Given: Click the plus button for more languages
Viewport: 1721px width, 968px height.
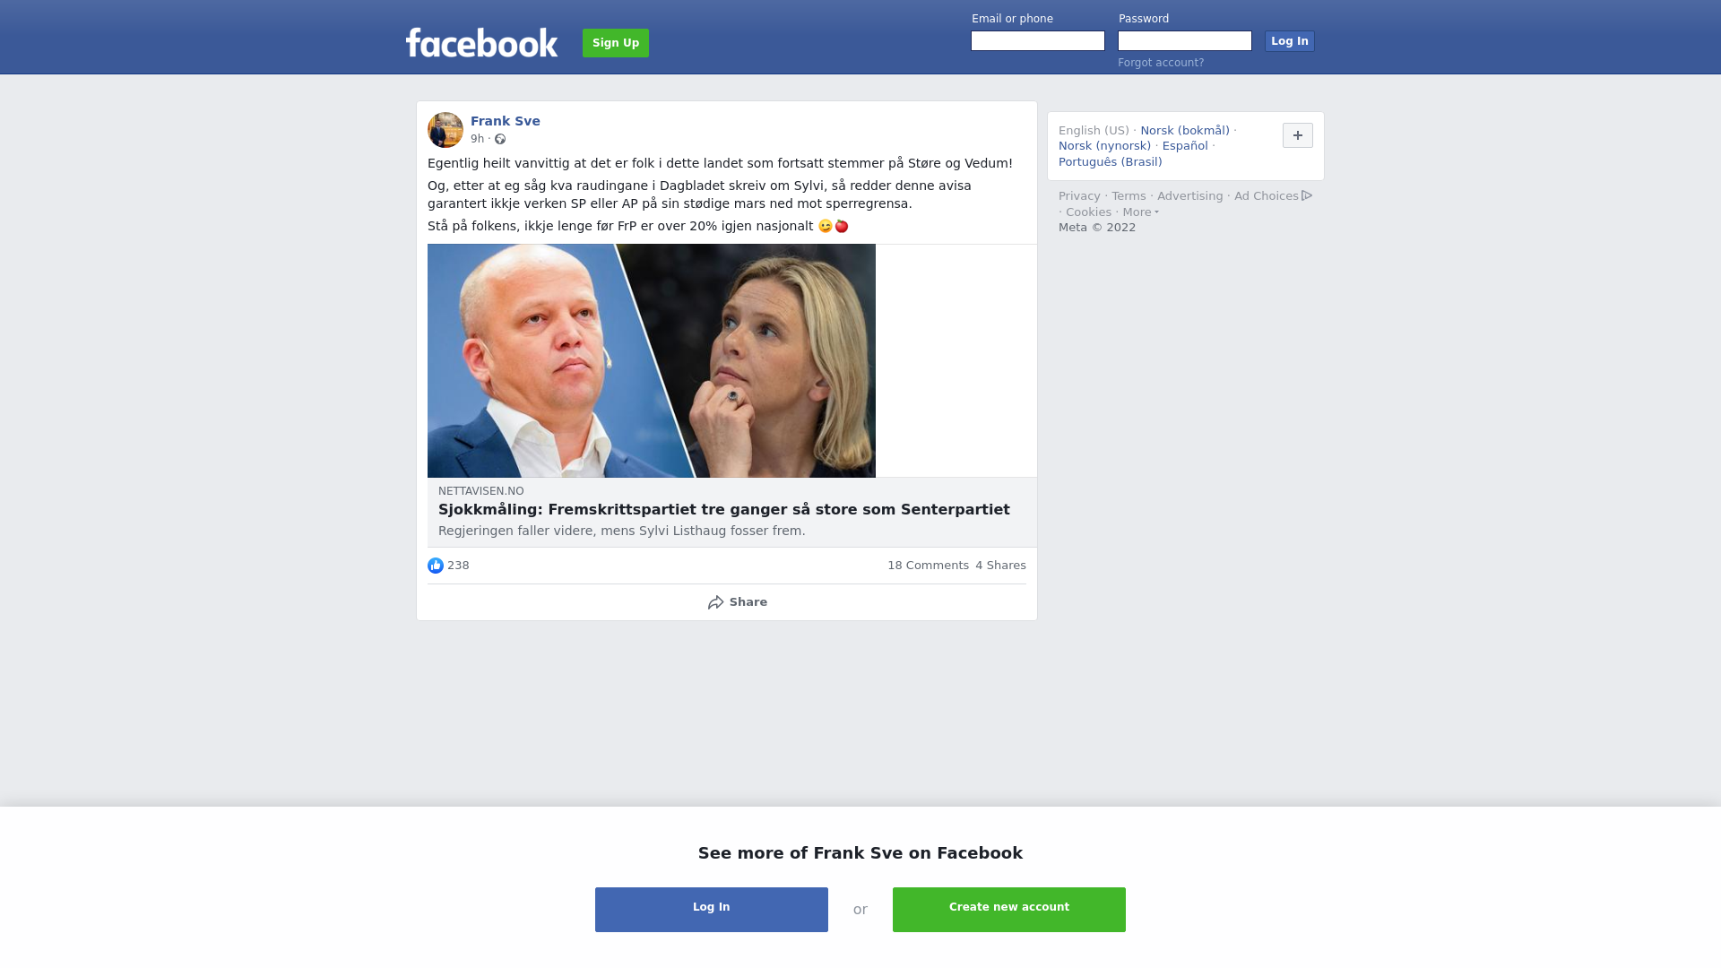Looking at the screenshot, I should click(1298, 135).
